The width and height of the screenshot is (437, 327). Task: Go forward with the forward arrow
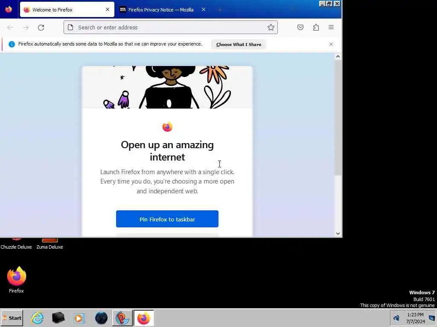[26, 28]
